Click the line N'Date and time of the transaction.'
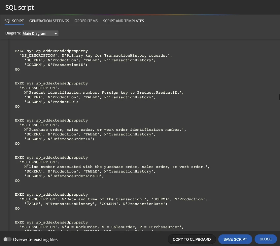 pyautogui.click(x=113, y=199)
